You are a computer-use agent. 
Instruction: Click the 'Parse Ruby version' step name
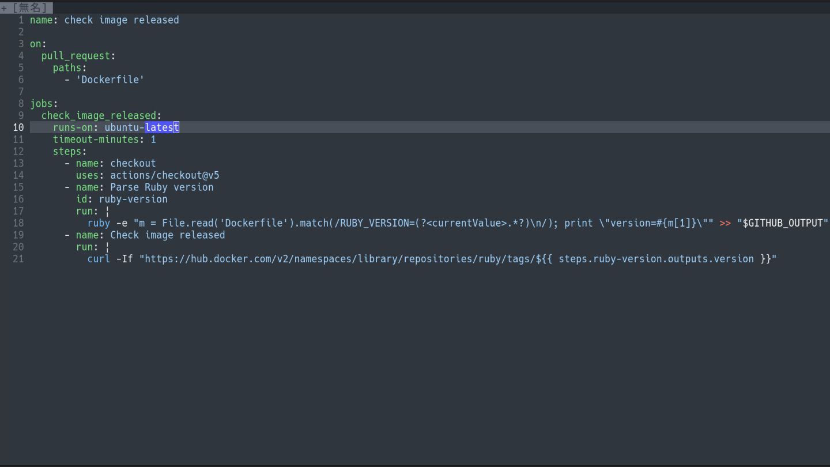[x=161, y=187]
